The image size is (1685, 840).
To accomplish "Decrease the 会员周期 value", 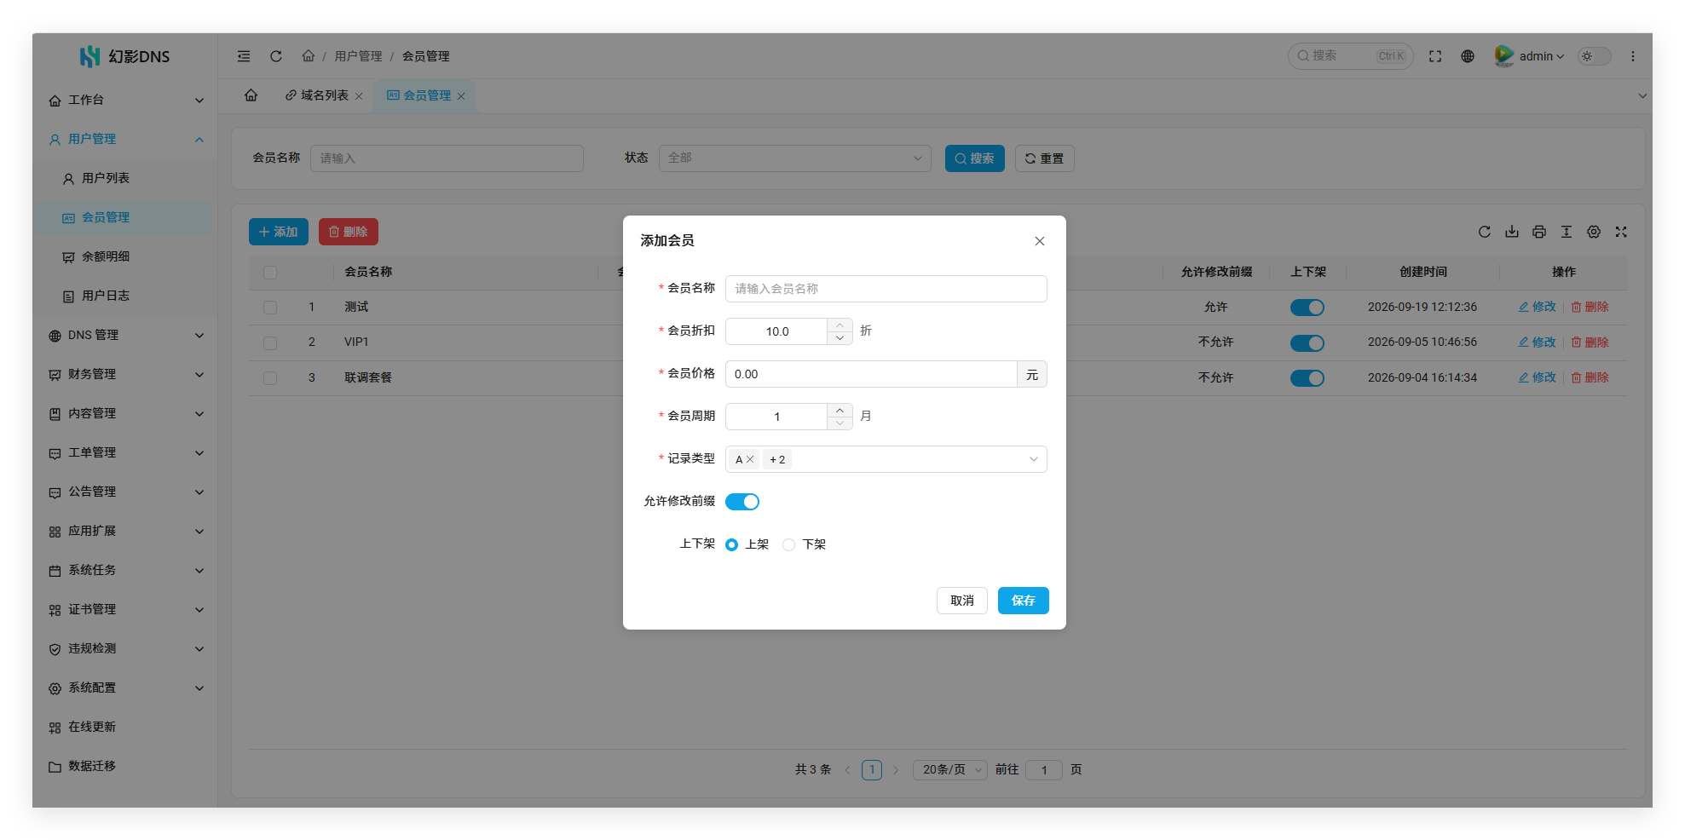I will 840,423.
